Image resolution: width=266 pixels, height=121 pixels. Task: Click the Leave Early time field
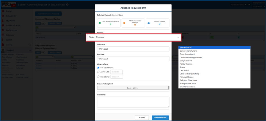(117, 77)
